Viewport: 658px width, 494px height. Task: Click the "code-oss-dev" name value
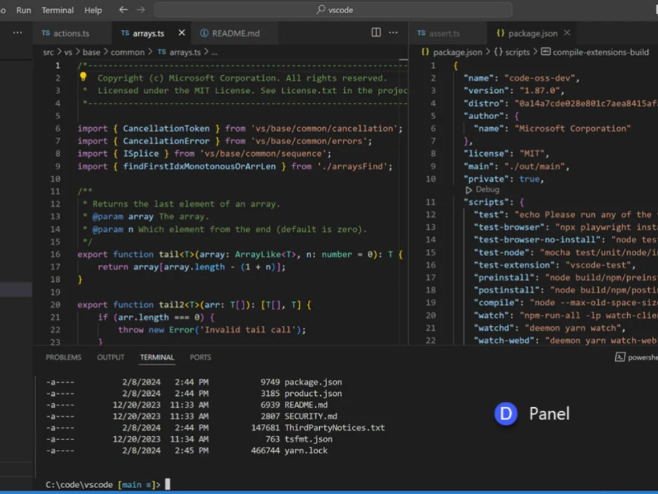pos(542,78)
